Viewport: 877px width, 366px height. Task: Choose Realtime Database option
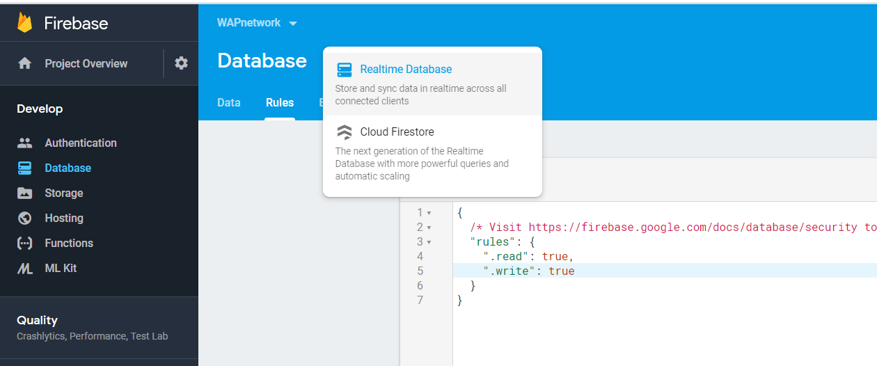coord(432,84)
